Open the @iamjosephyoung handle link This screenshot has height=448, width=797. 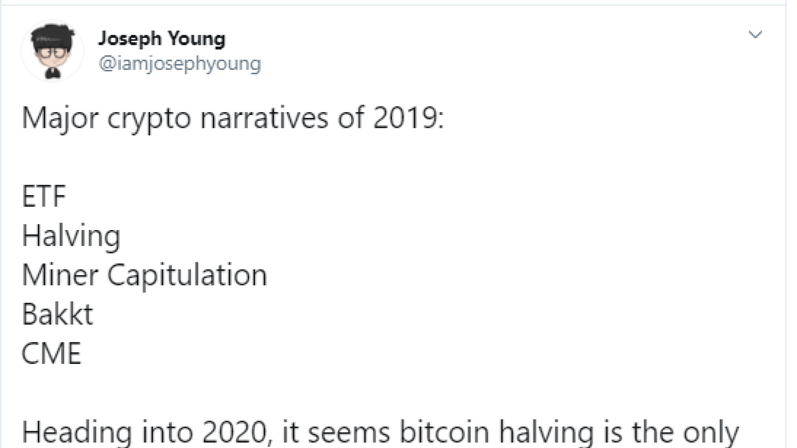click(x=180, y=64)
